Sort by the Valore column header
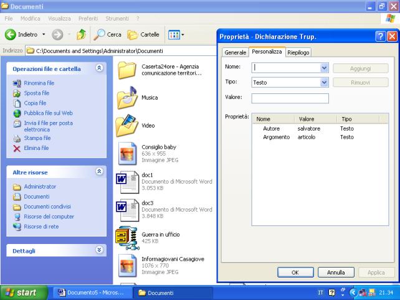400x300 pixels. coord(316,119)
